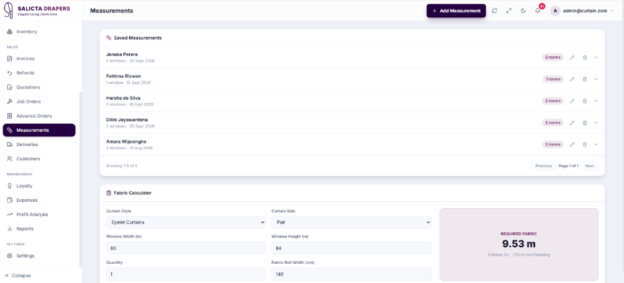This screenshot has width=624, height=283.
Task: Open the Curtain Side dropdown
Action: click(351, 222)
